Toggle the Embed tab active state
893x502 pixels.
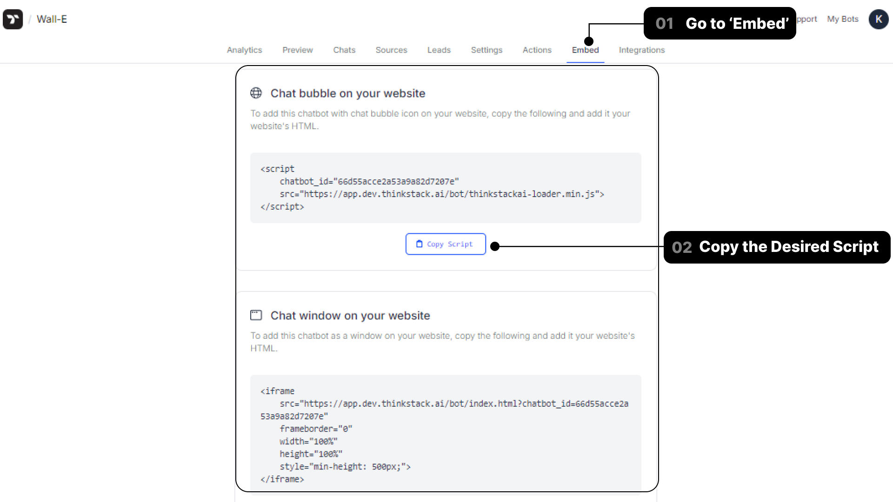pyautogui.click(x=585, y=50)
